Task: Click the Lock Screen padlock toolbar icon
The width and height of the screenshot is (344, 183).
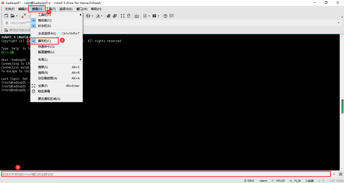Action: point(129,16)
